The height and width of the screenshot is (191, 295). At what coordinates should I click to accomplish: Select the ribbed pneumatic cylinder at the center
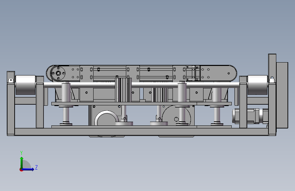123,90
